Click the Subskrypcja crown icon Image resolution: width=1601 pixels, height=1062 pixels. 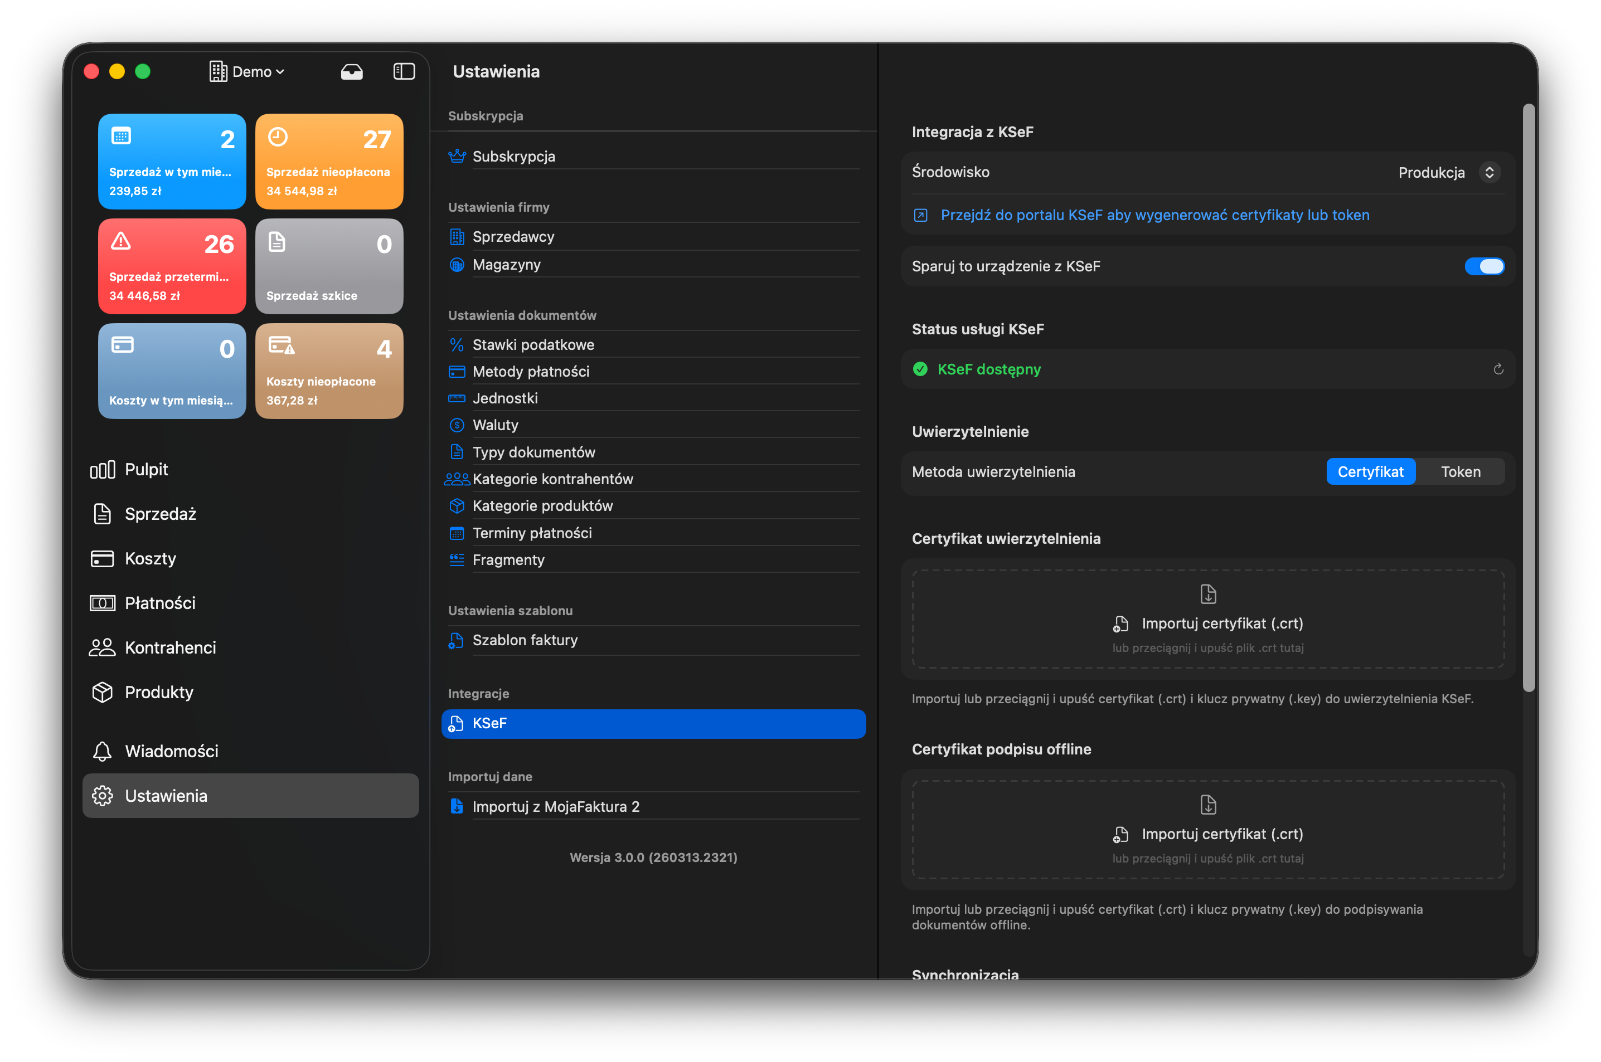tap(457, 157)
